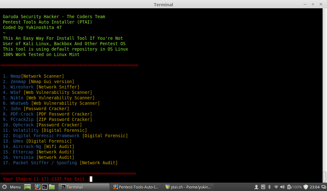The image size is (327, 191).
Task: Click the '8. PDF-Crack' menu line
Action: [x=47, y=114]
